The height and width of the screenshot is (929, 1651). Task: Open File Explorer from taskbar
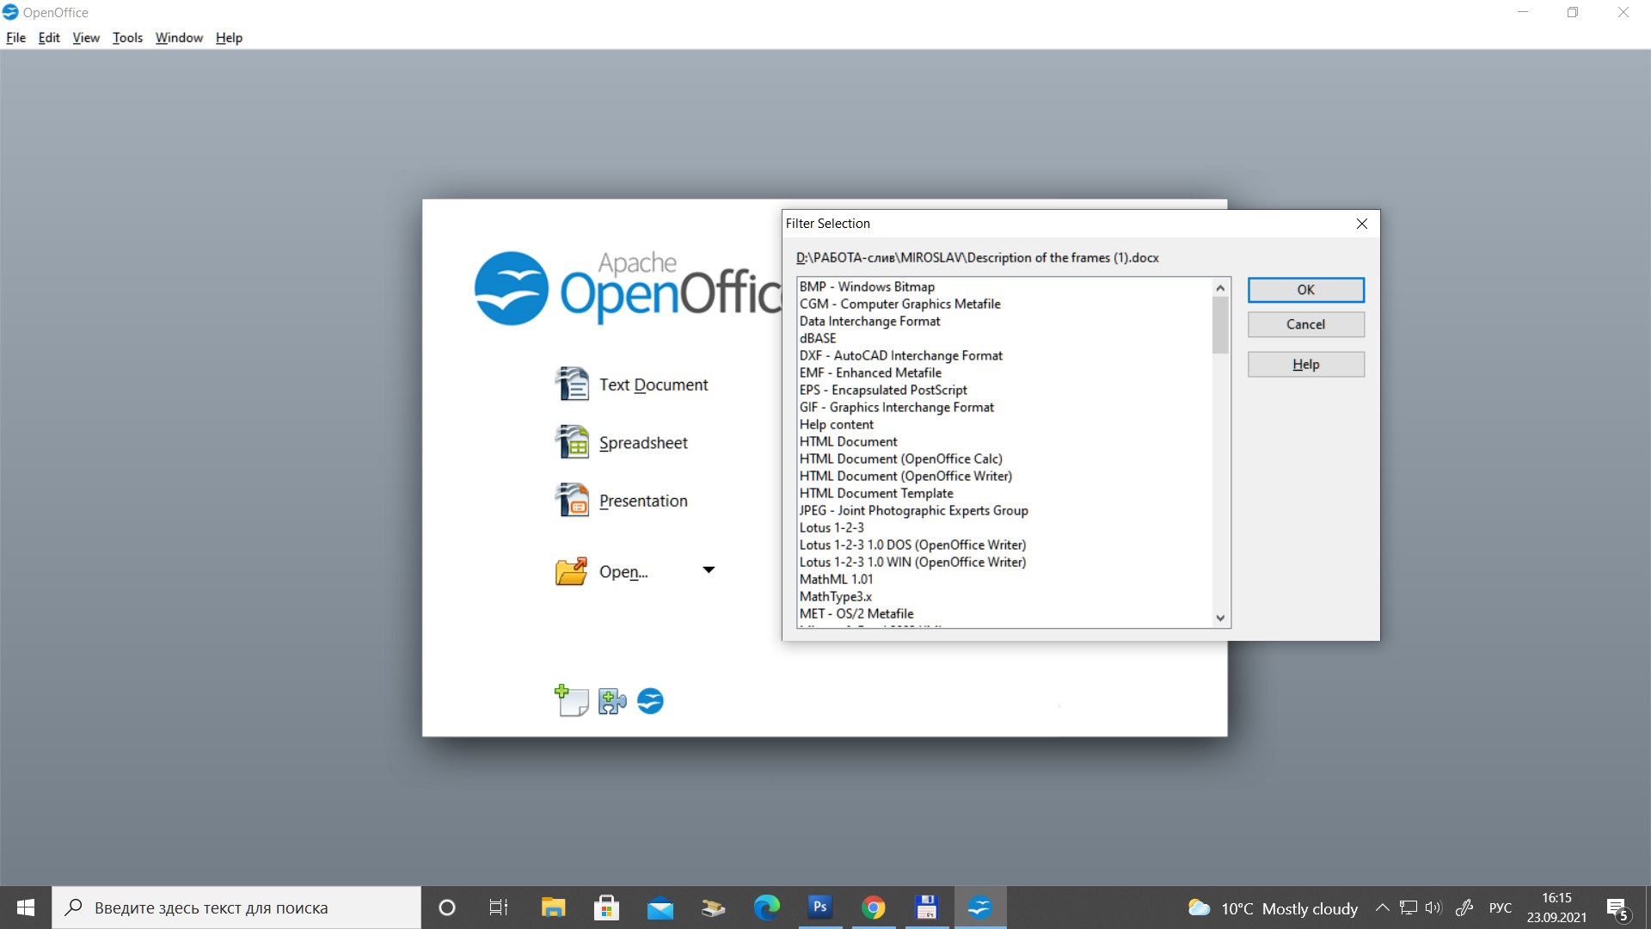[553, 907]
